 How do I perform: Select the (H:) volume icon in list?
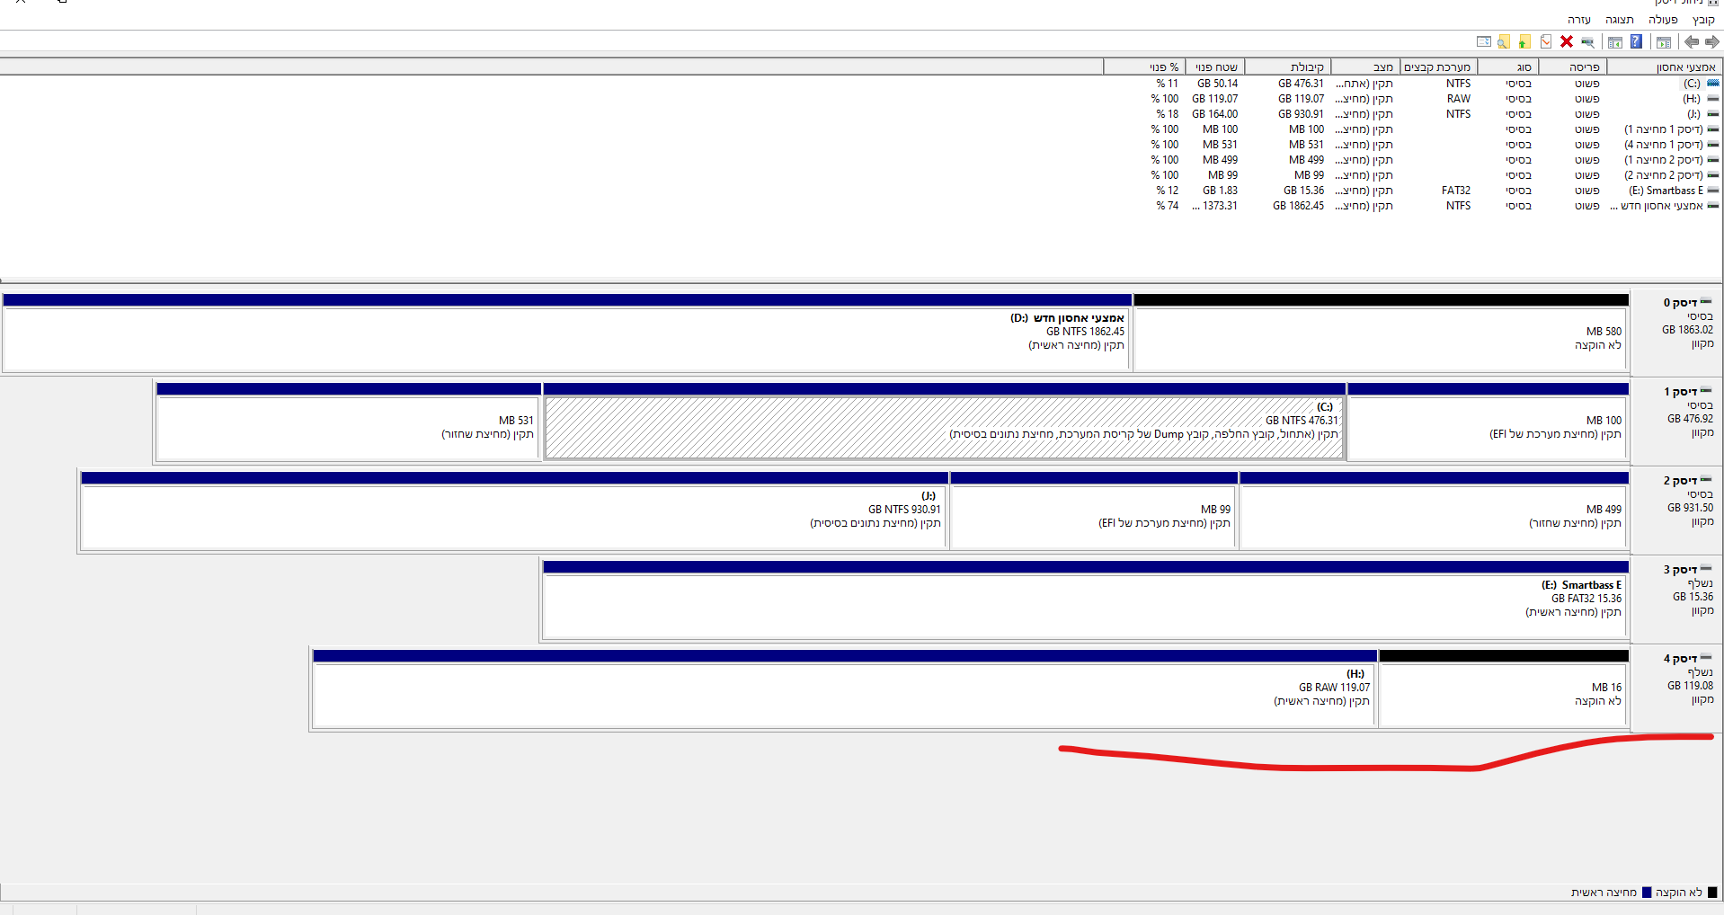point(1713,99)
